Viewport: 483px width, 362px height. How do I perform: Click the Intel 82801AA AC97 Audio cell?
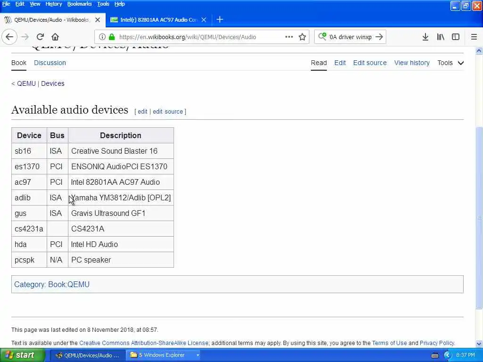coord(121,182)
